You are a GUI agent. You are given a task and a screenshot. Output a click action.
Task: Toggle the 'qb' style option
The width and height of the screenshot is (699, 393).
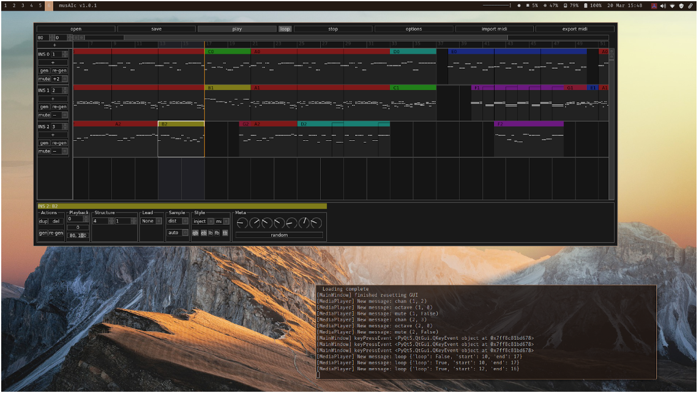coord(195,233)
